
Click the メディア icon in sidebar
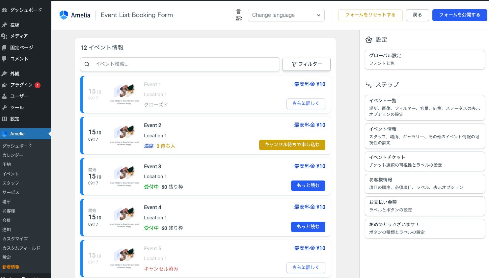4,36
